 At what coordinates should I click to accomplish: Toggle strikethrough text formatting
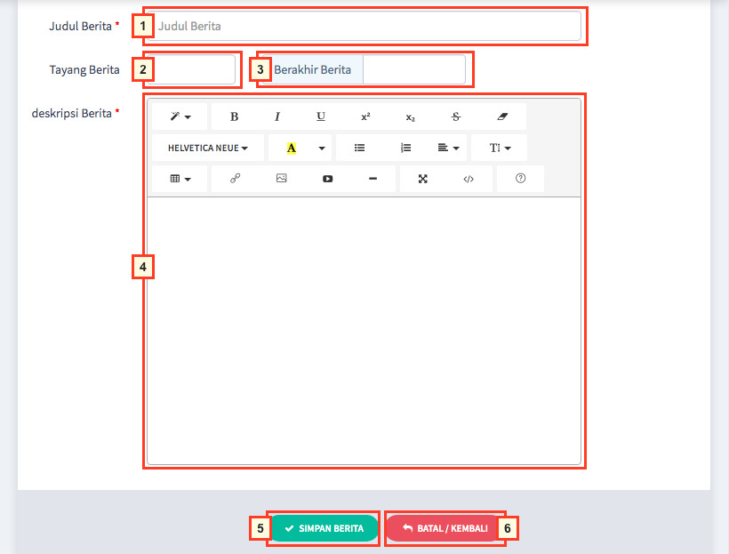[x=456, y=116]
